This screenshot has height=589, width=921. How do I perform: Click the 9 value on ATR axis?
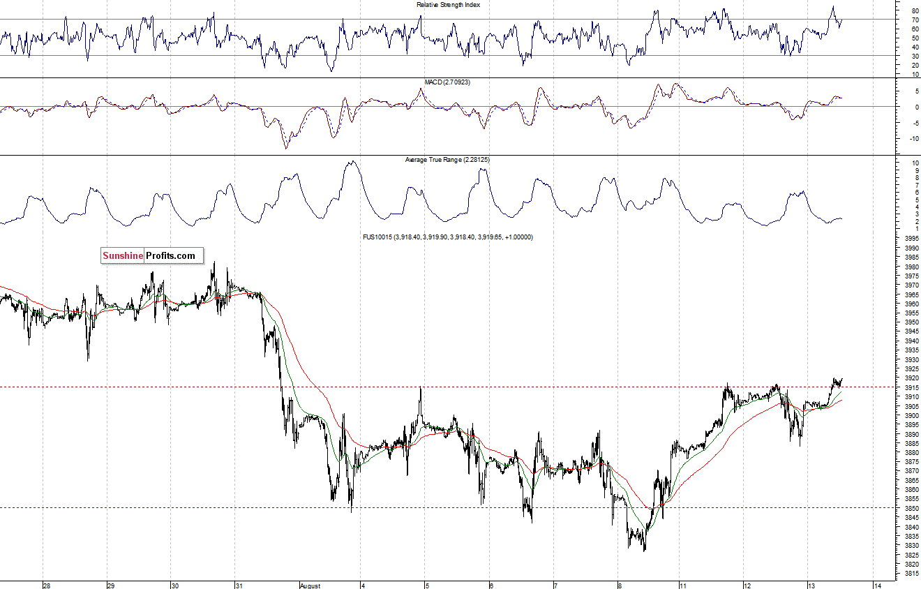916,170
